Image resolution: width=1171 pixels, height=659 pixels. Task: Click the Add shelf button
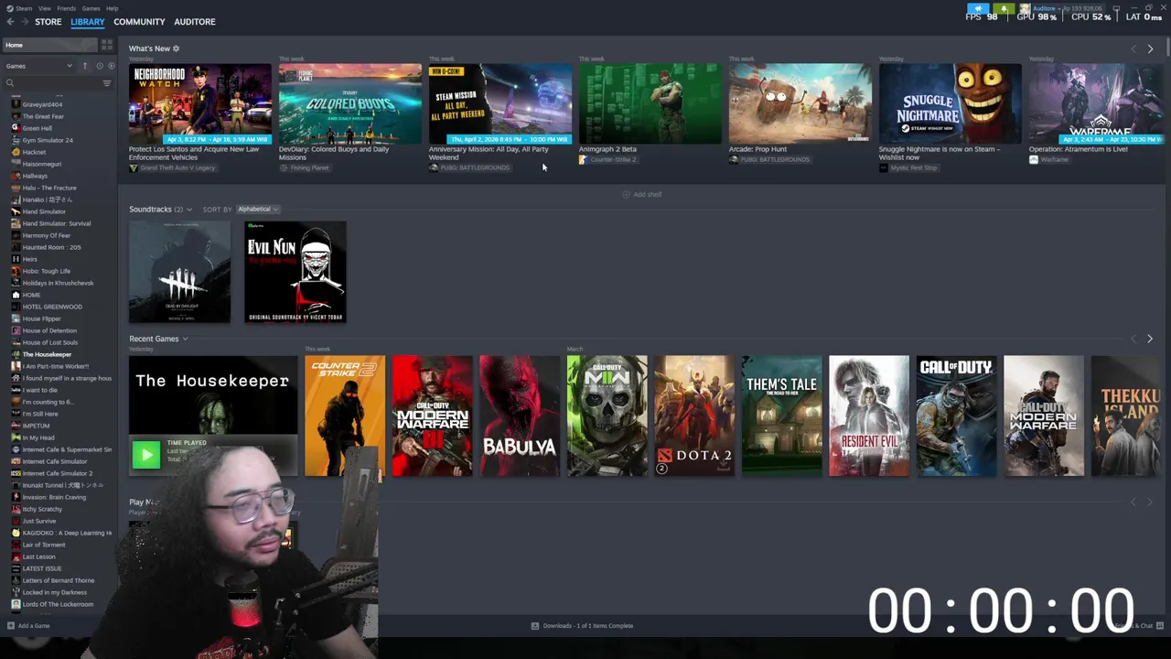click(x=641, y=195)
